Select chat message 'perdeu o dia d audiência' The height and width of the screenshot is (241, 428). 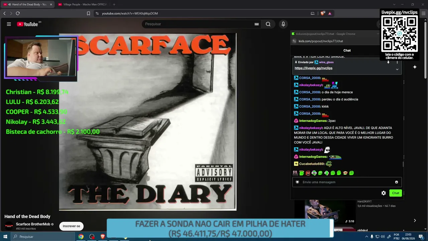[340, 99]
